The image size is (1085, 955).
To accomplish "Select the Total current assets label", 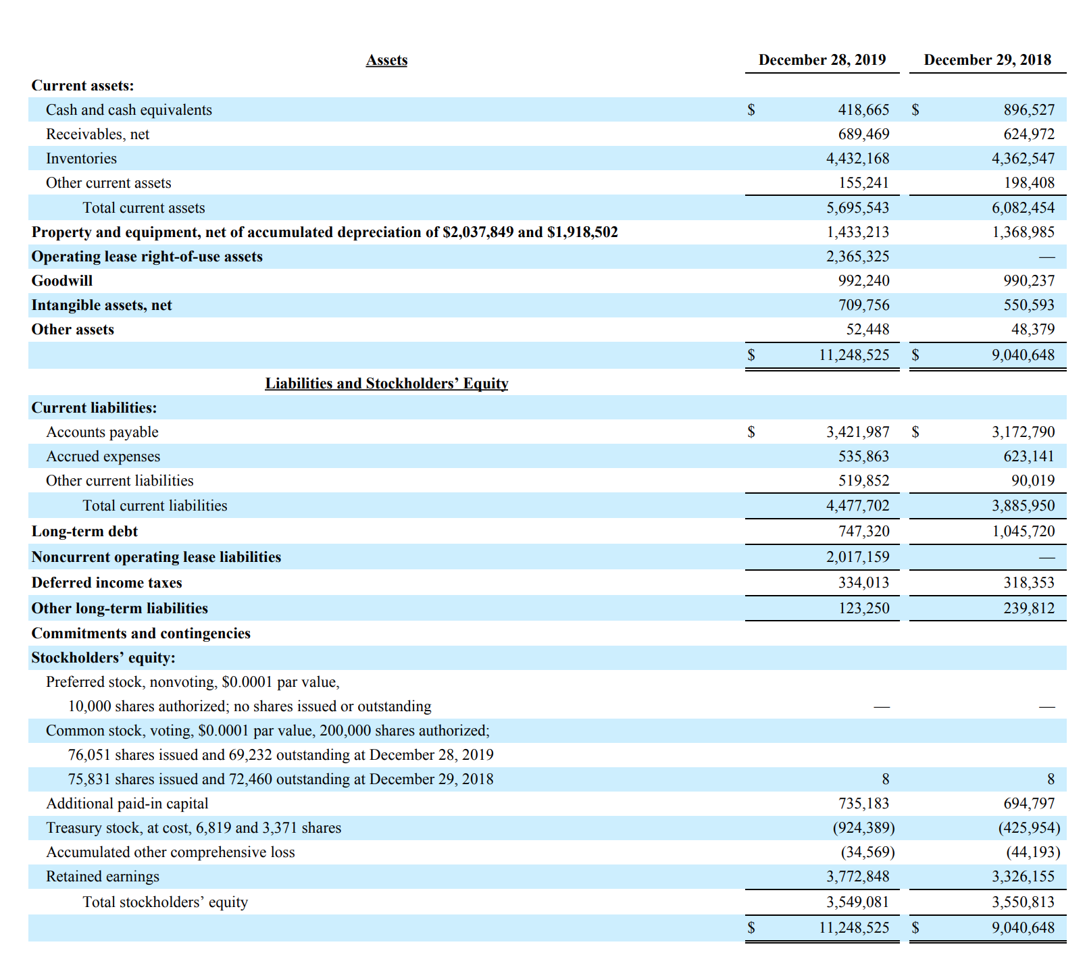I will tap(144, 208).
